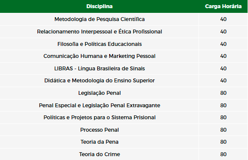The image size is (248, 160).
Task: Click the Carga Horária column header
Action: click(223, 6)
